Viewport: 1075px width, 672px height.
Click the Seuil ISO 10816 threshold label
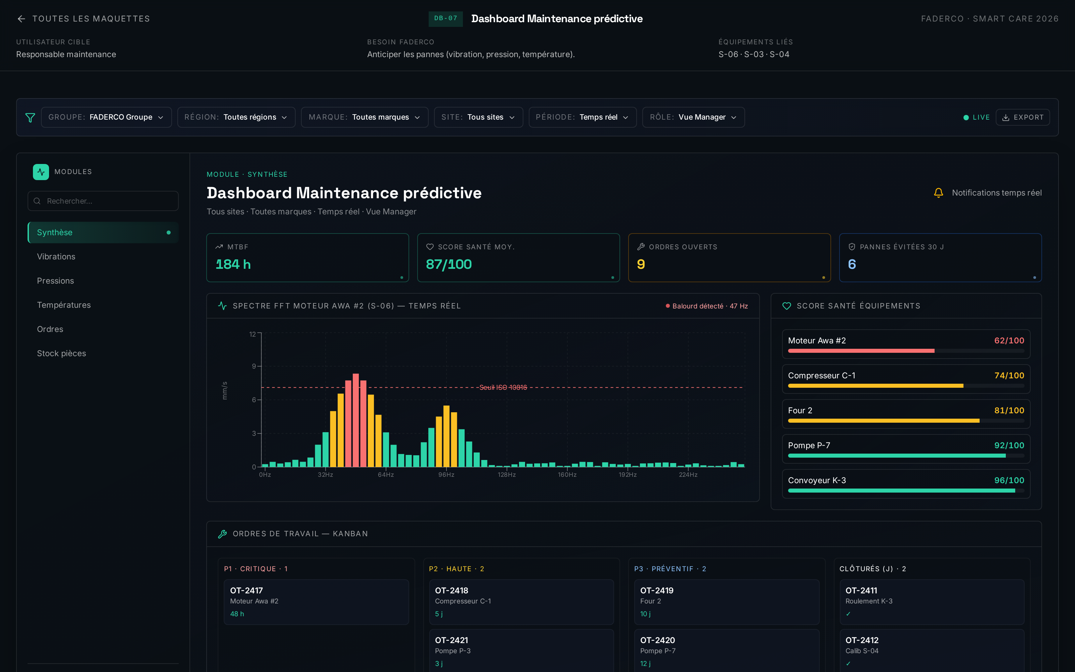[503, 387]
